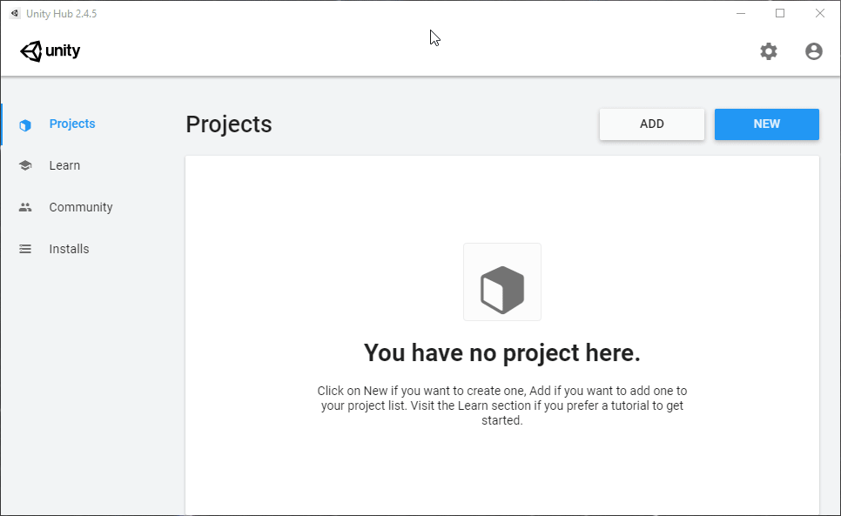Click the Unity logo in the header
This screenshot has height=516, width=841.
[x=50, y=50]
